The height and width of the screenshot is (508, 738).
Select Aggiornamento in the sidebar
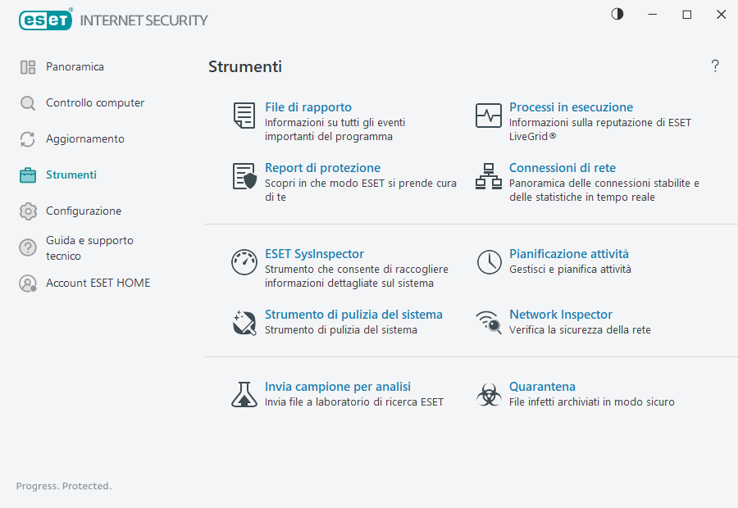pos(85,139)
